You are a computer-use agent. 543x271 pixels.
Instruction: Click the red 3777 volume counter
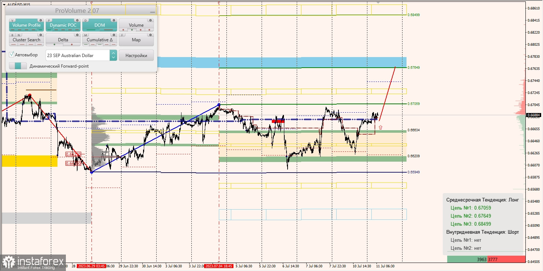click(x=506, y=260)
